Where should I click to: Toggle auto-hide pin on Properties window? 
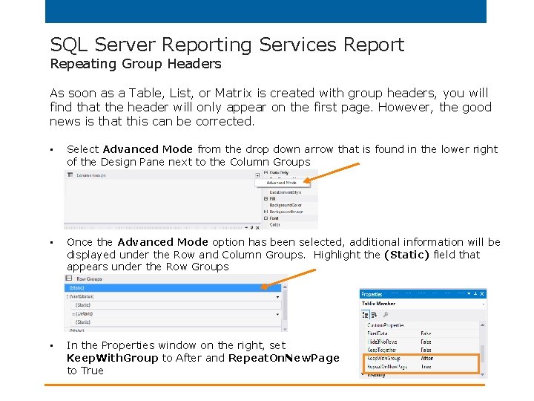point(475,293)
